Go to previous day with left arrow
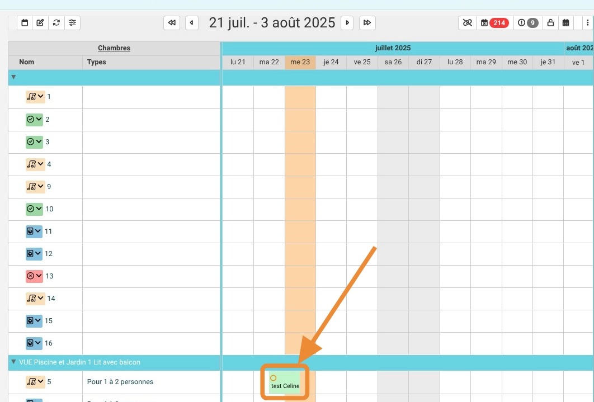The height and width of the screenshot is (402, 594). [x=192, y=23]
